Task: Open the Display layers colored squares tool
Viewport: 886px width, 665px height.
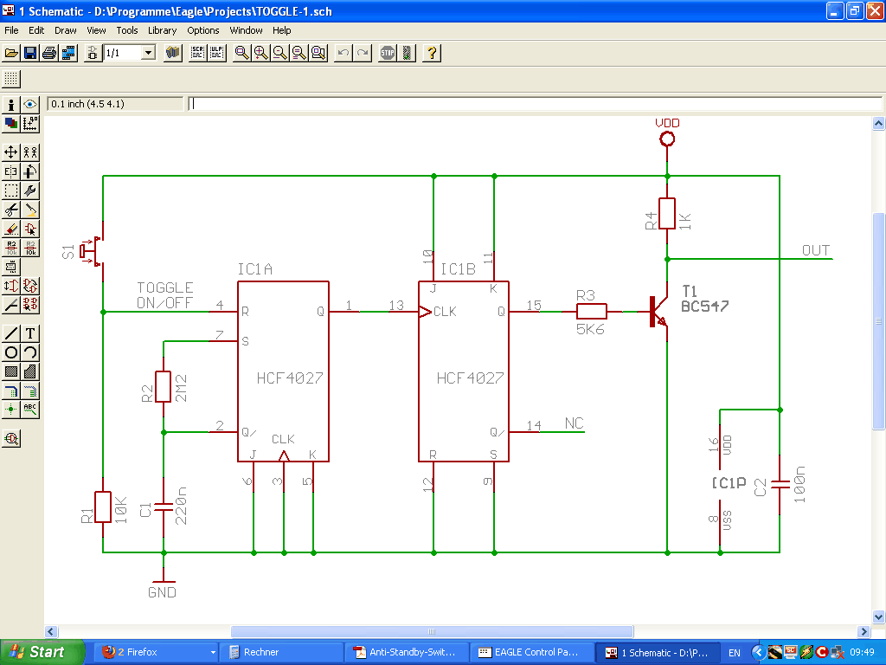Action: 10,123
